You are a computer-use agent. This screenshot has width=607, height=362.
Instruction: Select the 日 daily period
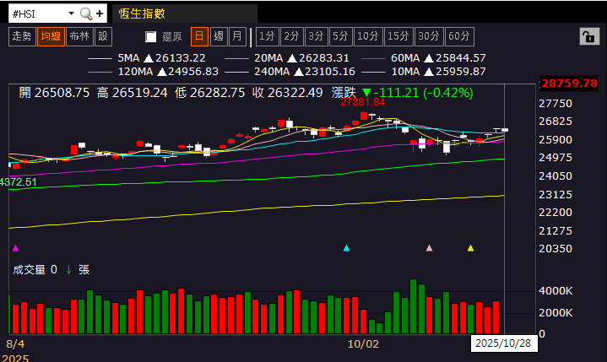pyautogui.click(x=199, y=36)
